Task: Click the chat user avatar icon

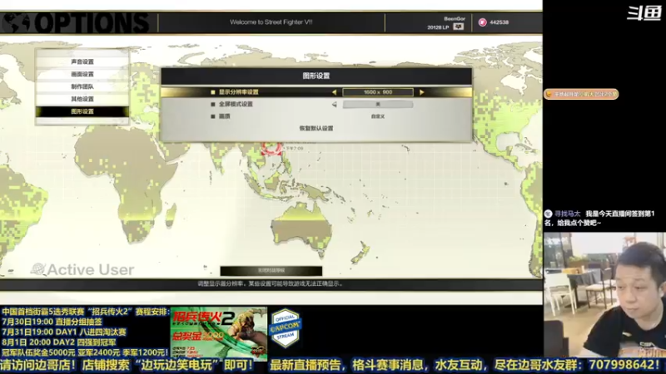Action: 549,214
